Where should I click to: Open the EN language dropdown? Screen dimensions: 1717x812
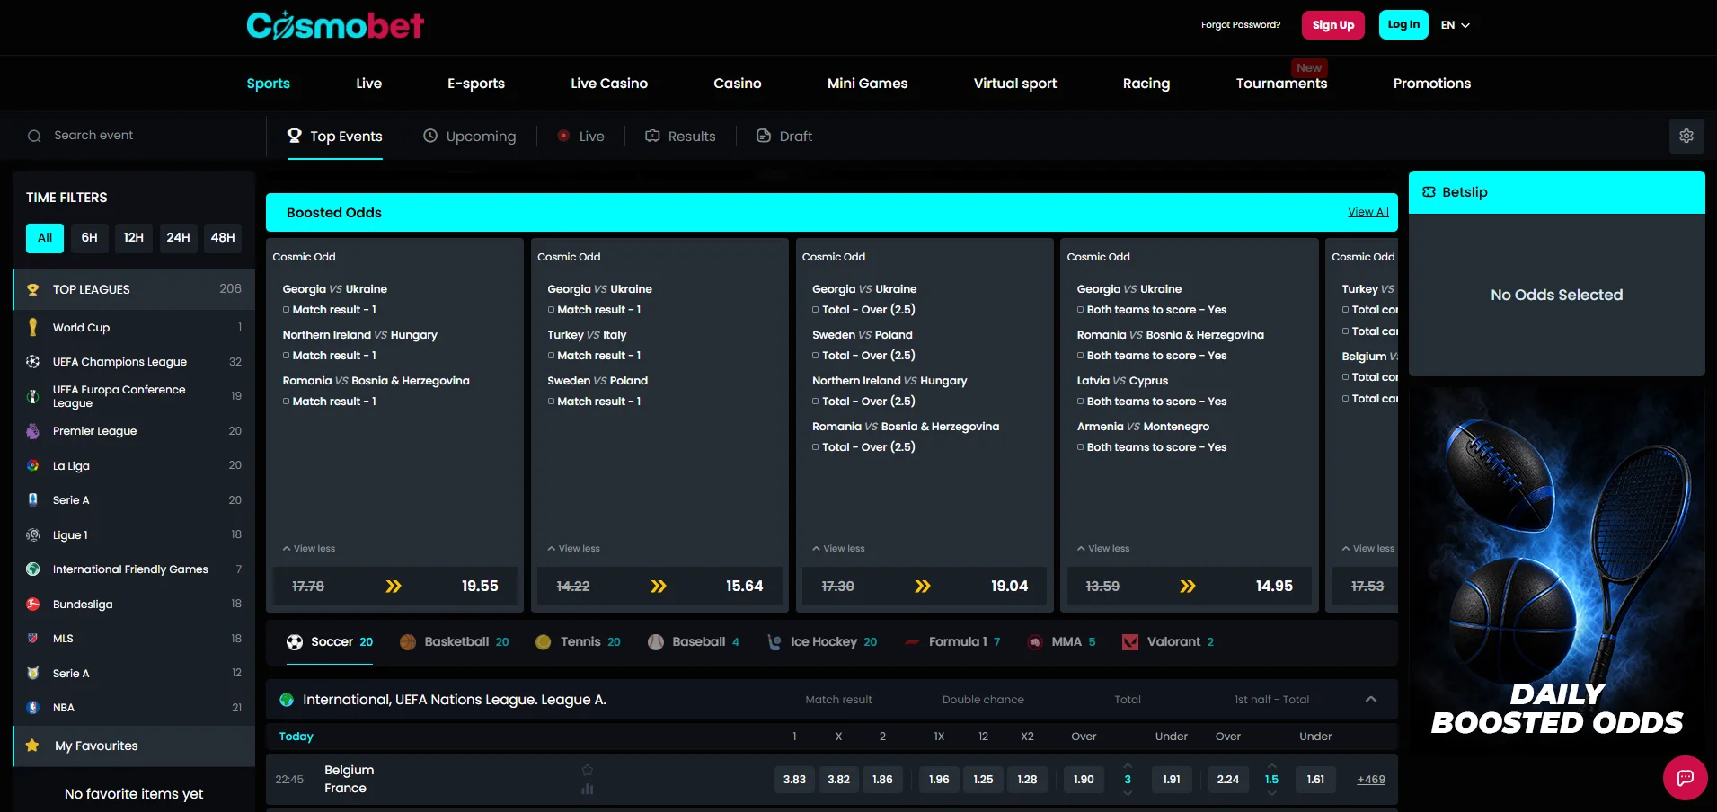pyautogui.click(x=1456, y=25)
